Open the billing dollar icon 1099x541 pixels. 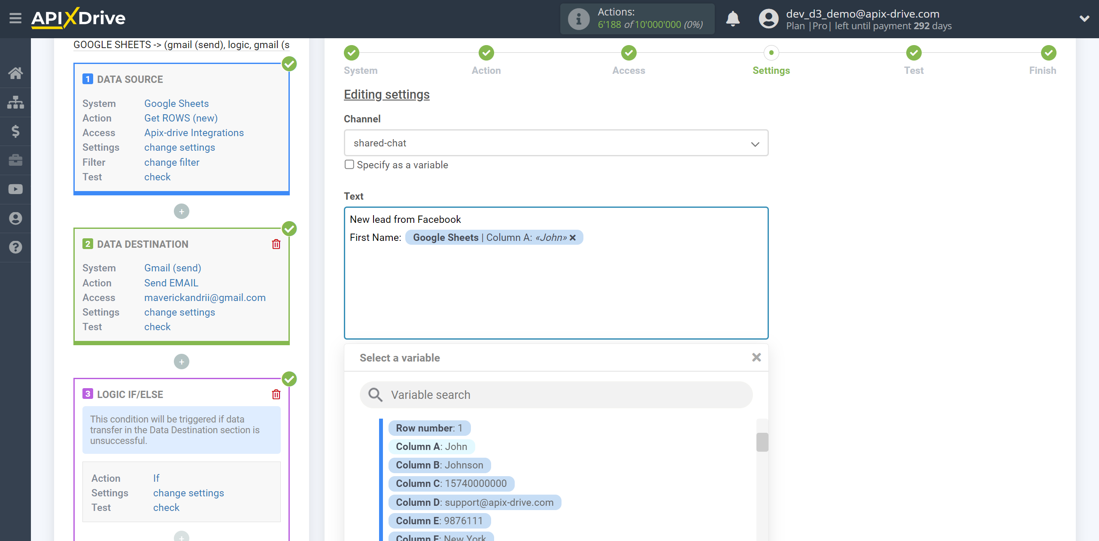(15, 131)
